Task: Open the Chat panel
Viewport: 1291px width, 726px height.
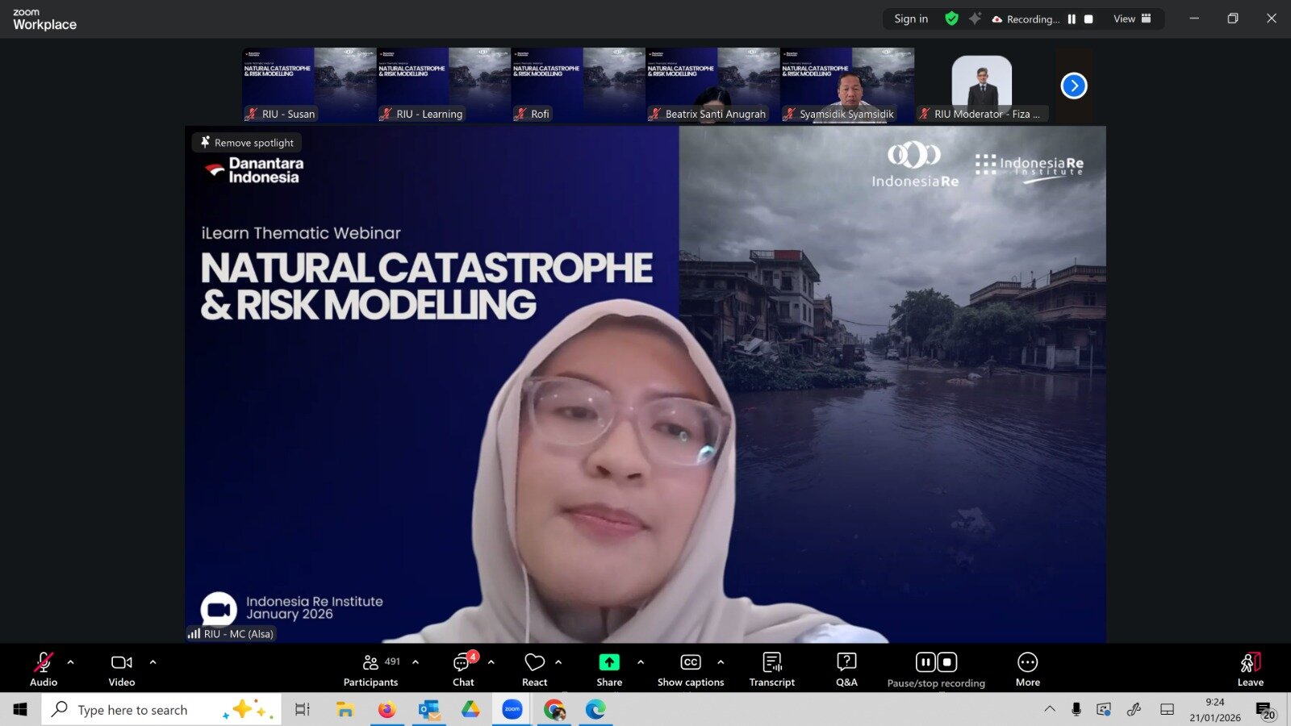Action: click(463, 670)
